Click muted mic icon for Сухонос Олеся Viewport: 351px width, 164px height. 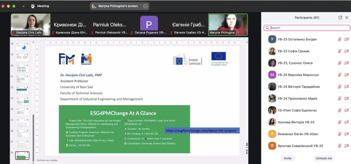pyautogui.click(x=340, y=63)
